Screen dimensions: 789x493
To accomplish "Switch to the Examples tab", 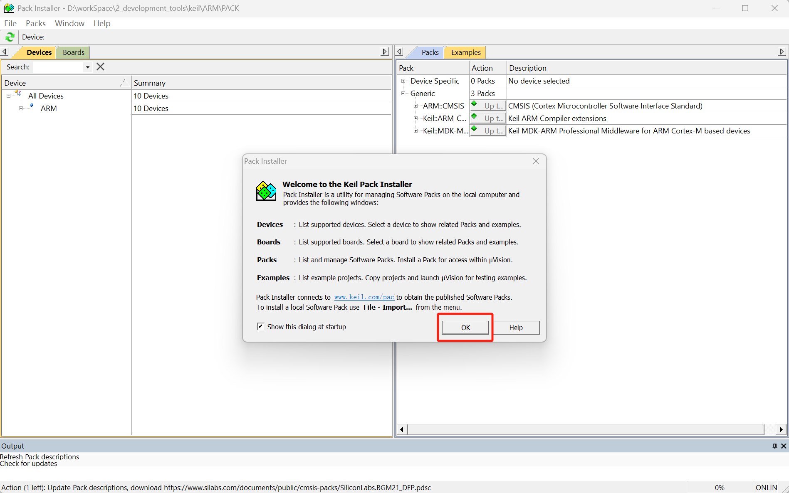I will pos(465,52).
